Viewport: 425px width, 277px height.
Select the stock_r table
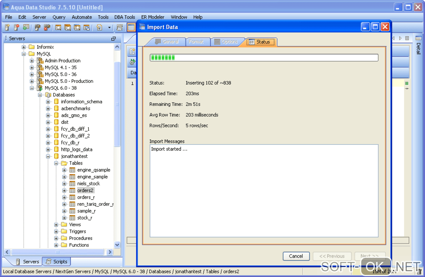pyautogui.click(x=85, y=217)
